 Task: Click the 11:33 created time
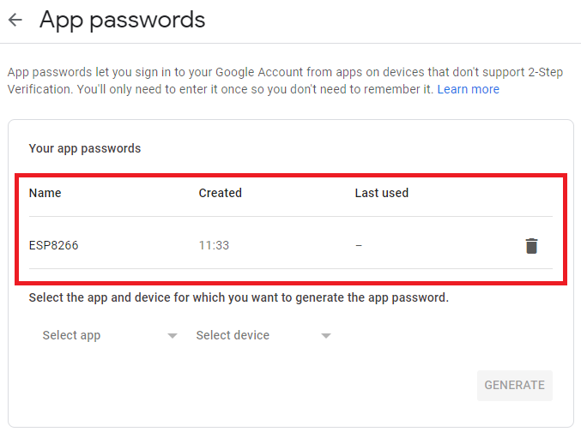[x=214, y=246]
